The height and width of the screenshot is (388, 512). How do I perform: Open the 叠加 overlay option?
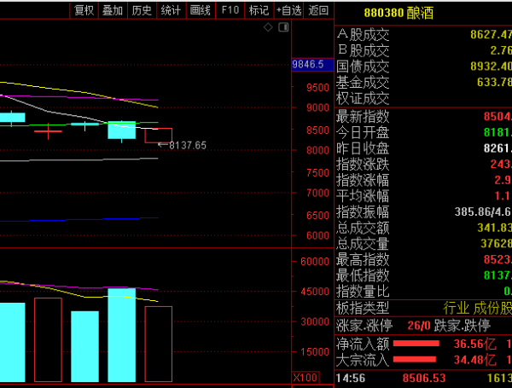(112, 10)
